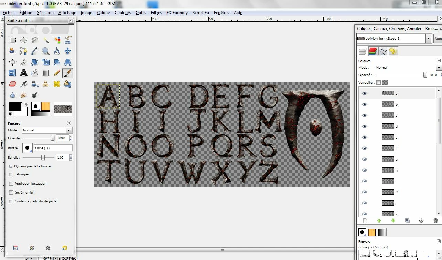This screenshot has width=442, height=260.
Task: Open the Filtres menu
Action: pyautogui.click(x=156, y=13)
